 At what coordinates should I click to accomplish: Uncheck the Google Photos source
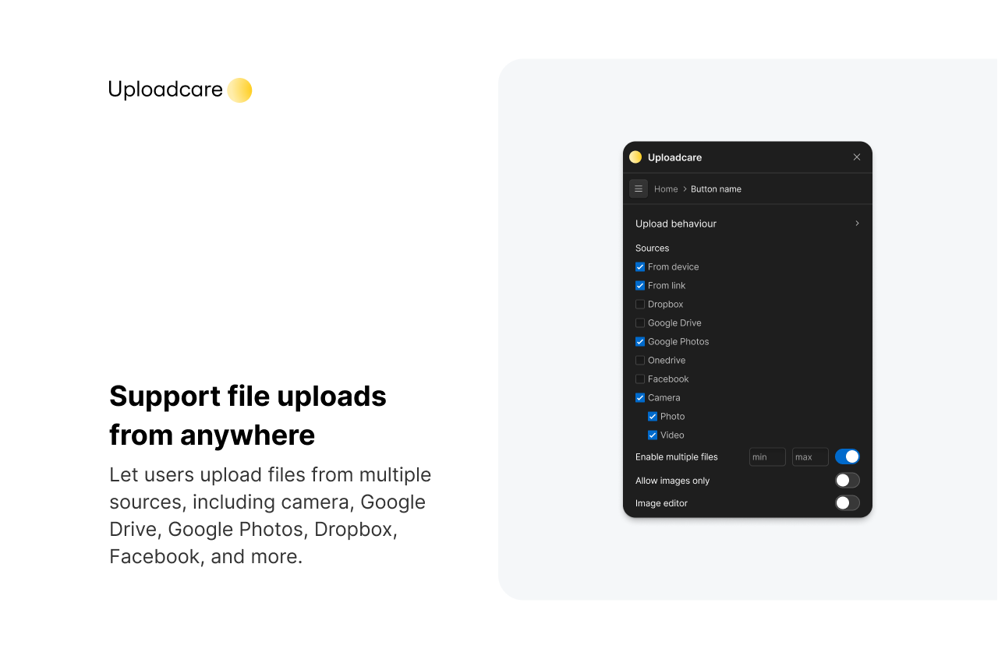pyautogui.click(x=640, y=341)
